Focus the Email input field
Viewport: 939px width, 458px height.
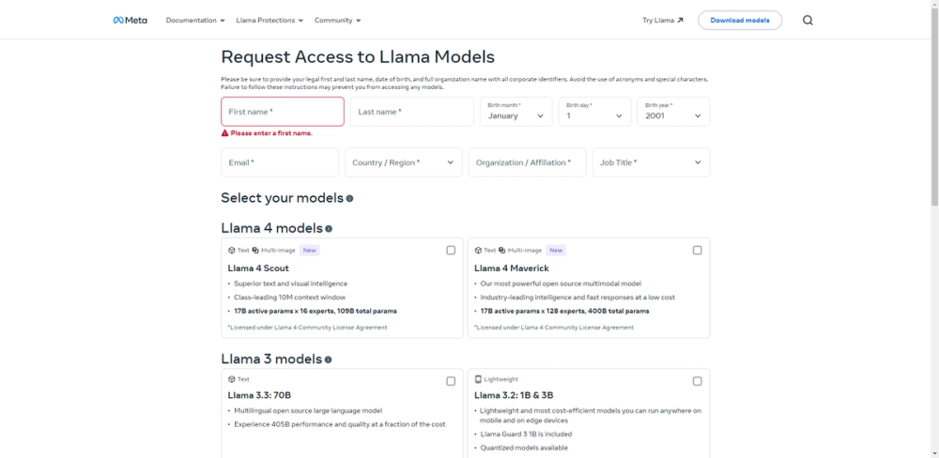[280, 162]
